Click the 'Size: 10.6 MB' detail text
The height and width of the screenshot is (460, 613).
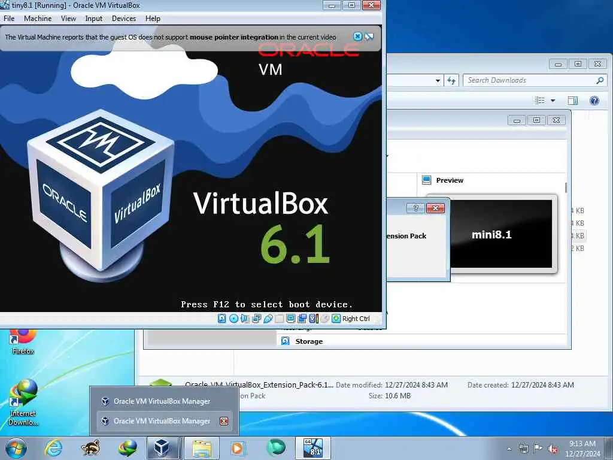point(389,396)
